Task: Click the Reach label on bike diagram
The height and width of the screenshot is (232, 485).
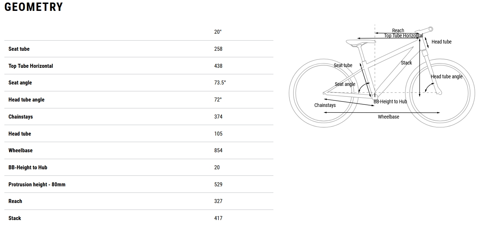Action: [x=398, y=30]
